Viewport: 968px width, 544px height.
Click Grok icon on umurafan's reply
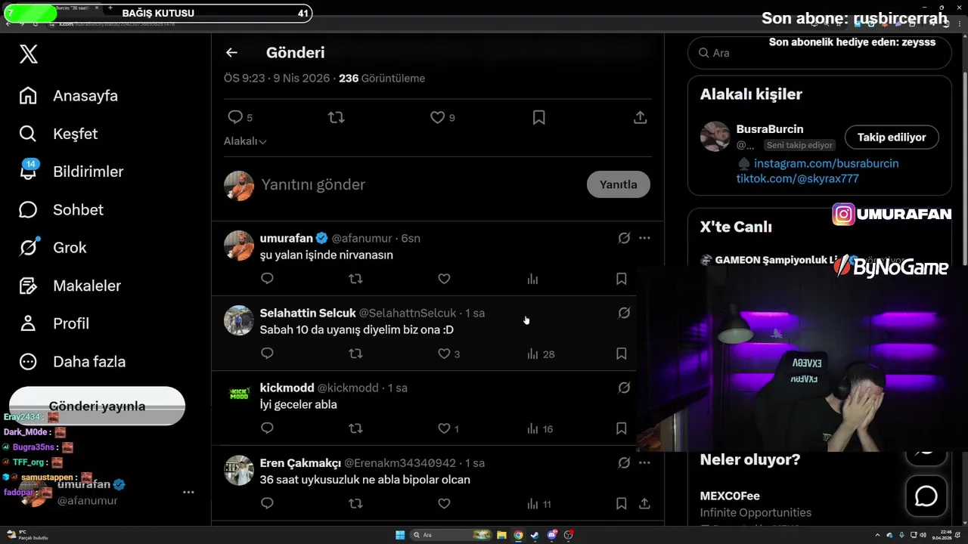coord(624,238)
